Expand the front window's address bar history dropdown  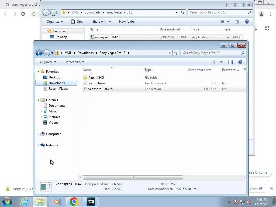tap(170, 53)
